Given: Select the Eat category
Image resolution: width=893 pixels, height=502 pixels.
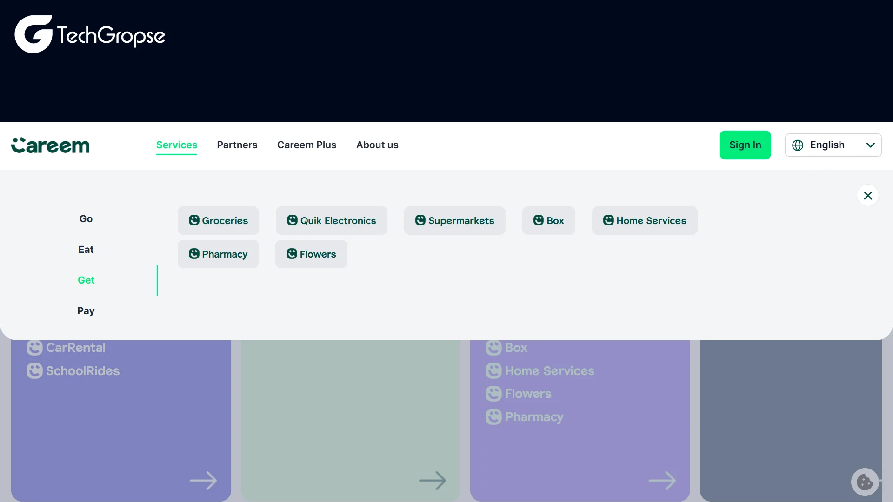Looking at the screenshot, I should click(x=86, y=250).
